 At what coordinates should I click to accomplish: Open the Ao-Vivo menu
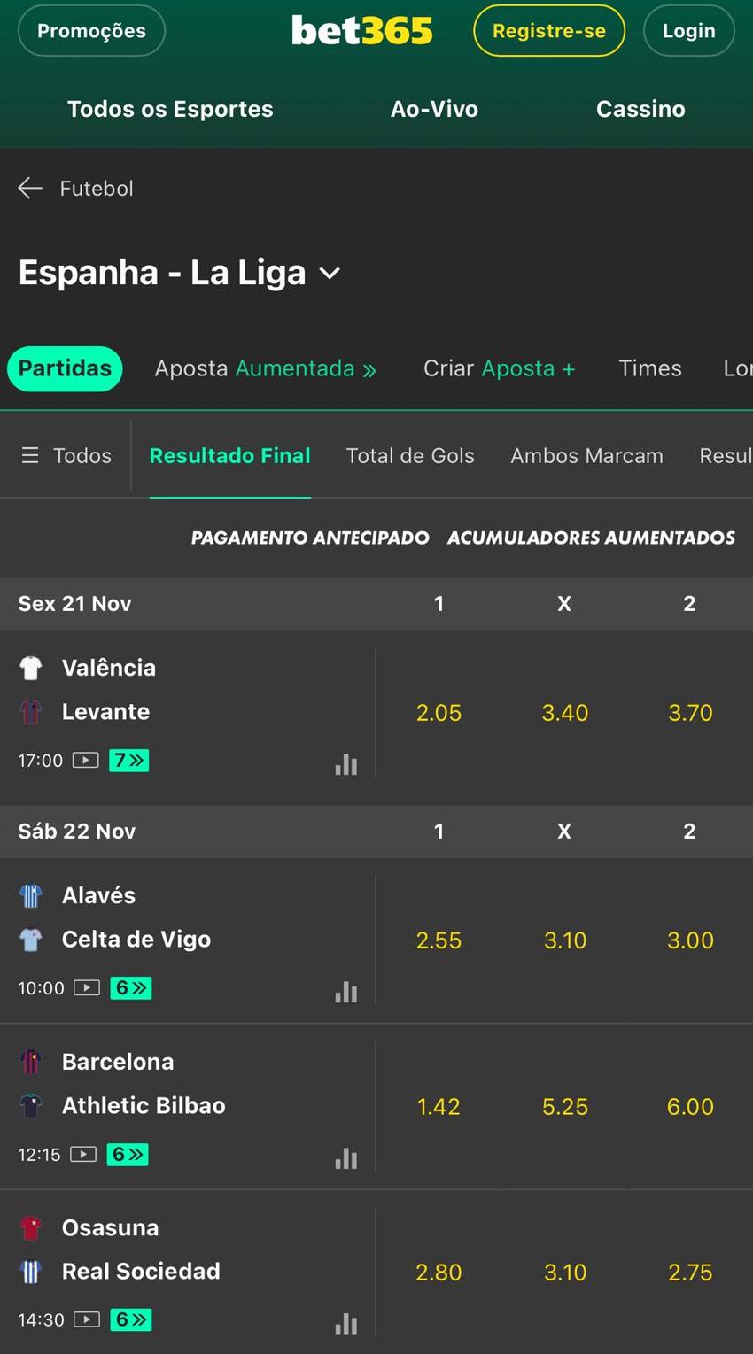pyautogui.click(x=434, y=108)
